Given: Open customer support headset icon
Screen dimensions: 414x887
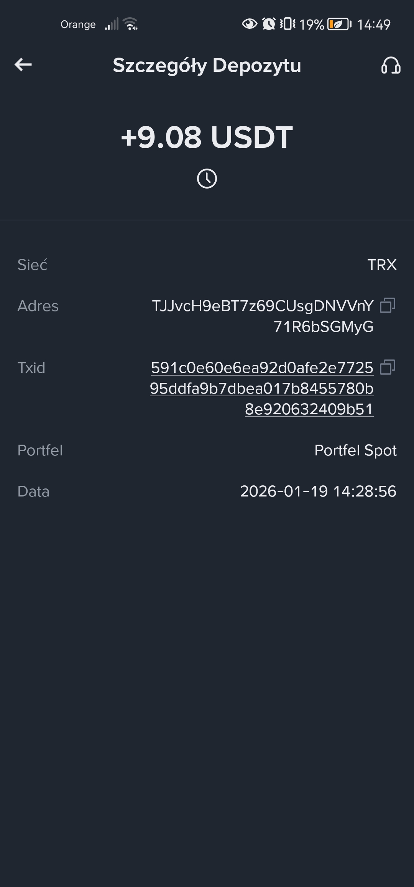Looking at the screenshot, I should (391, 65).
